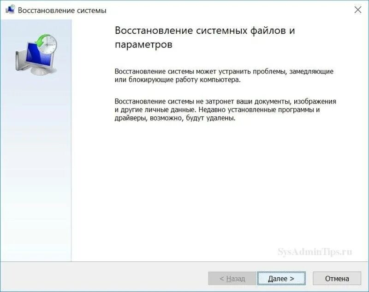Click the Восстановление системы title text
This screenshot has width=369, height=292.
point(62,10)
